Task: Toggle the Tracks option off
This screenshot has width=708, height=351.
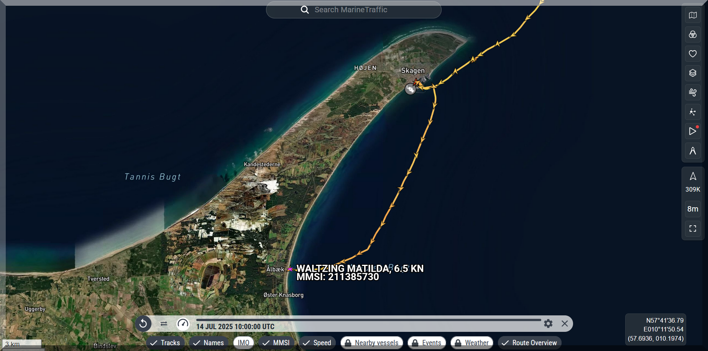Action: tap(166, 343)
